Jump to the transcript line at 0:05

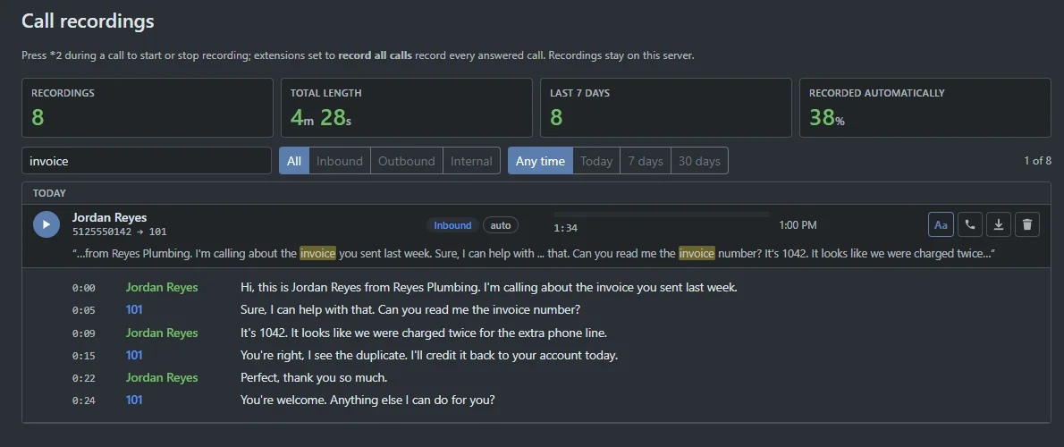[x=83, y=310]
